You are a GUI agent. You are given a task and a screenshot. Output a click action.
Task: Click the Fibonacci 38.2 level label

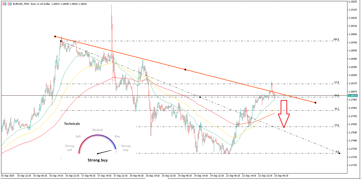coord(337,109)
